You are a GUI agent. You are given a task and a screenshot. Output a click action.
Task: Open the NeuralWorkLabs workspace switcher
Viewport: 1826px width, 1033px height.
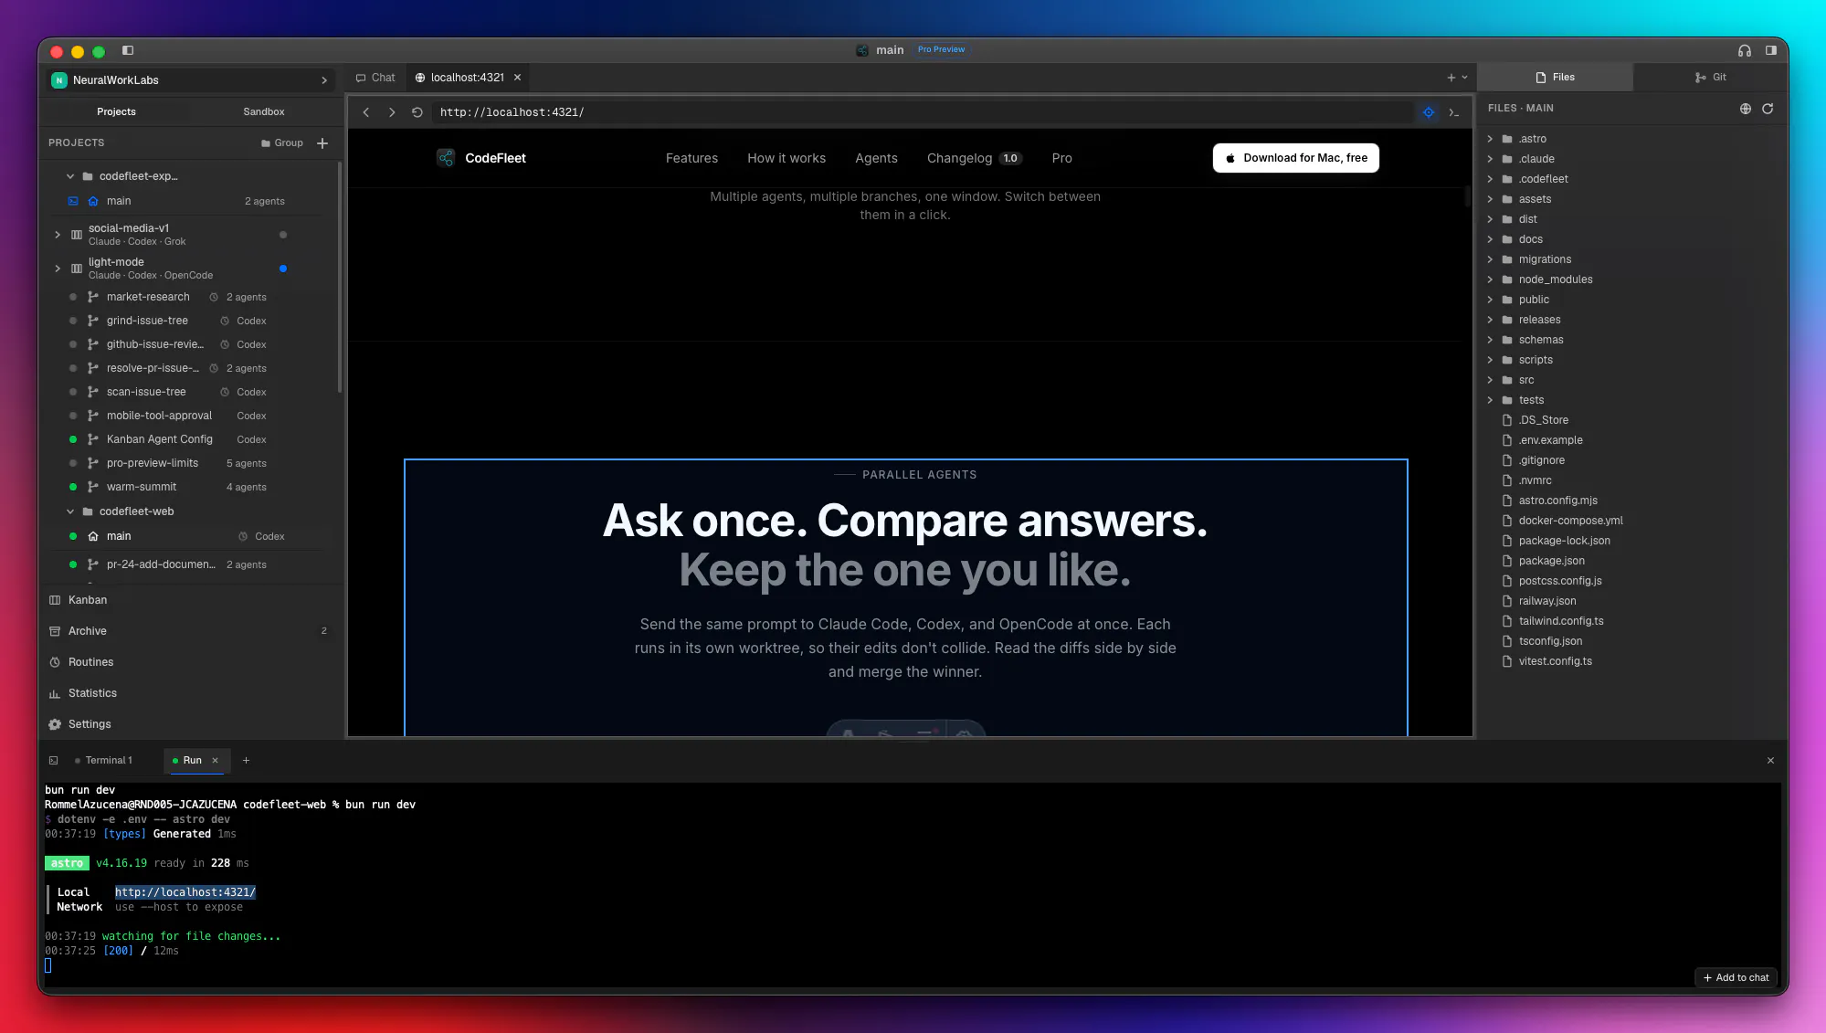(191, 80)
